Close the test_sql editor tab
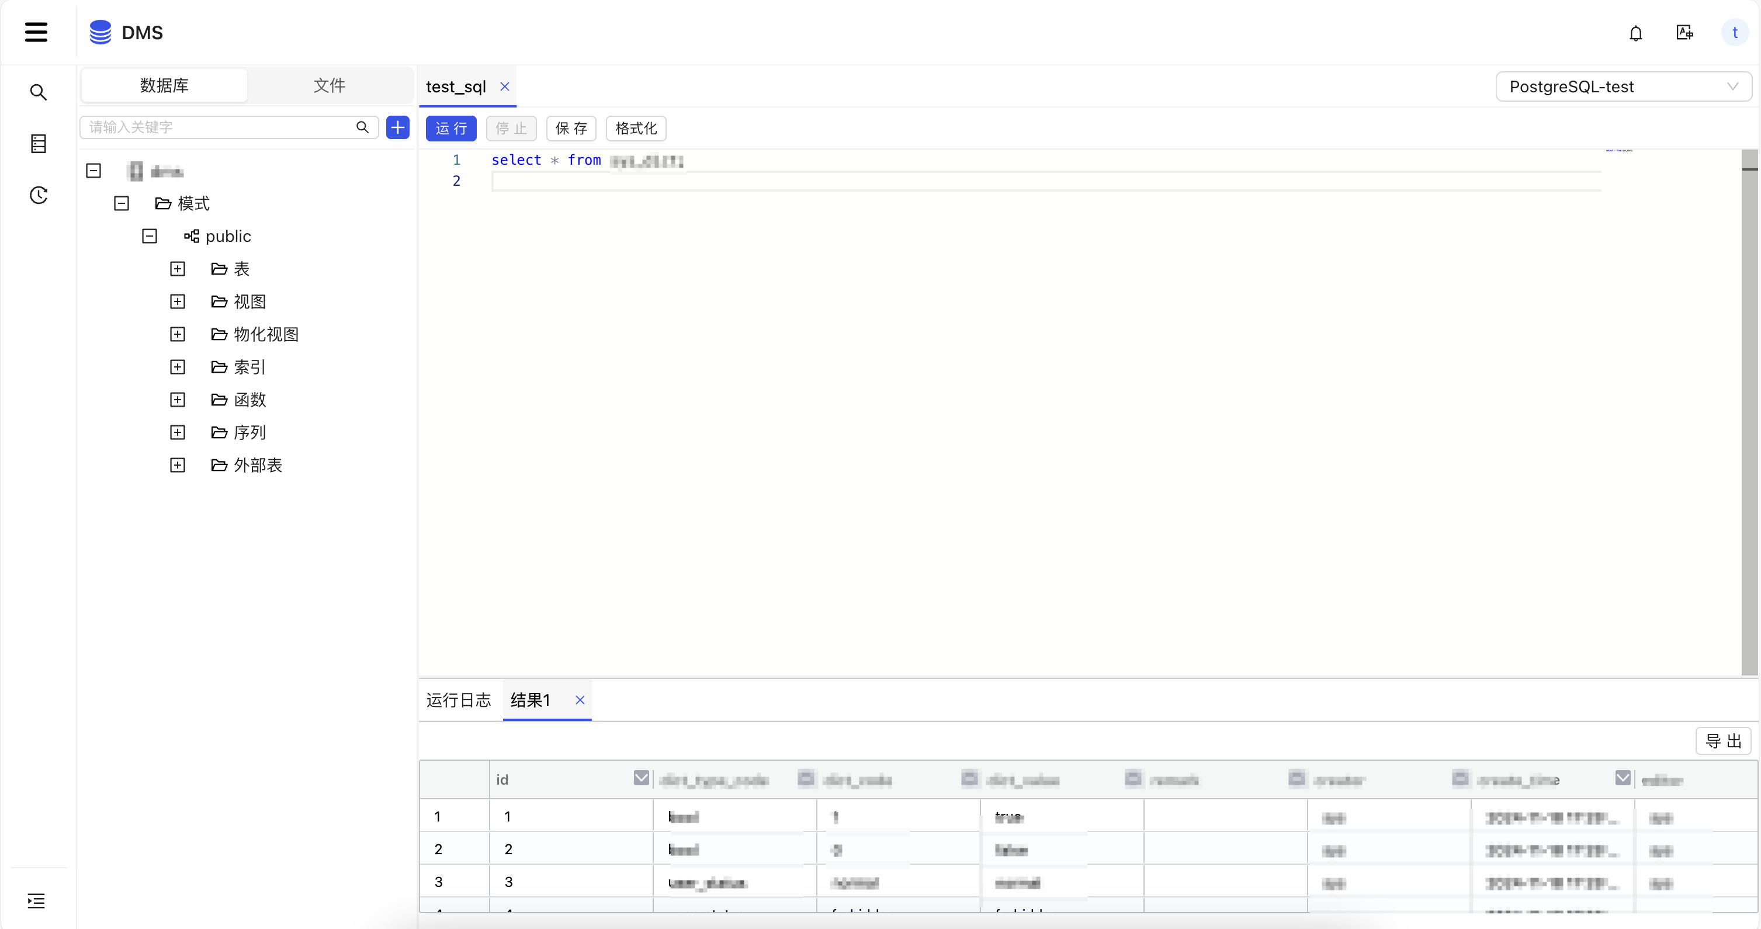Screen dimensions: 1761x929 [x=504, y=86]
